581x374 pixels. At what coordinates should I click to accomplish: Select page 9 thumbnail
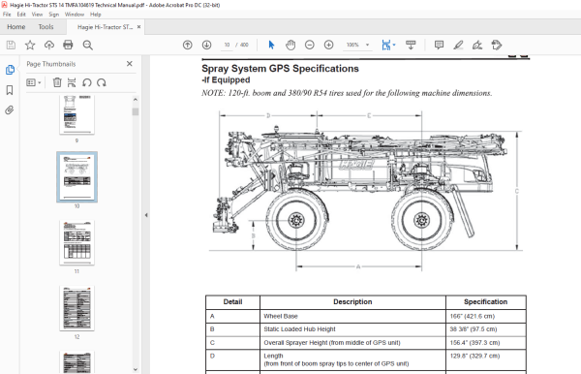point(77,114)
